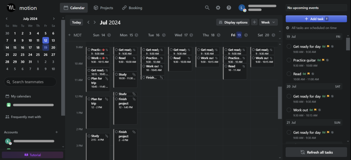Click yellow flag on Work out task in sidebar
The height and width of the screenshot is (160, 351).
pyautogui.click(x=315, y=110)
